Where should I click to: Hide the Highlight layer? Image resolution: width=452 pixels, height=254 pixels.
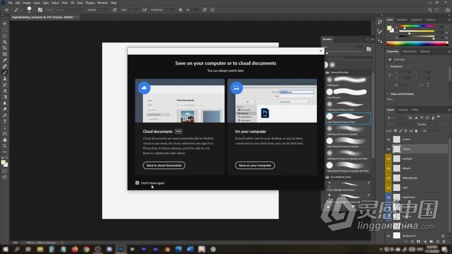point(388,159)
